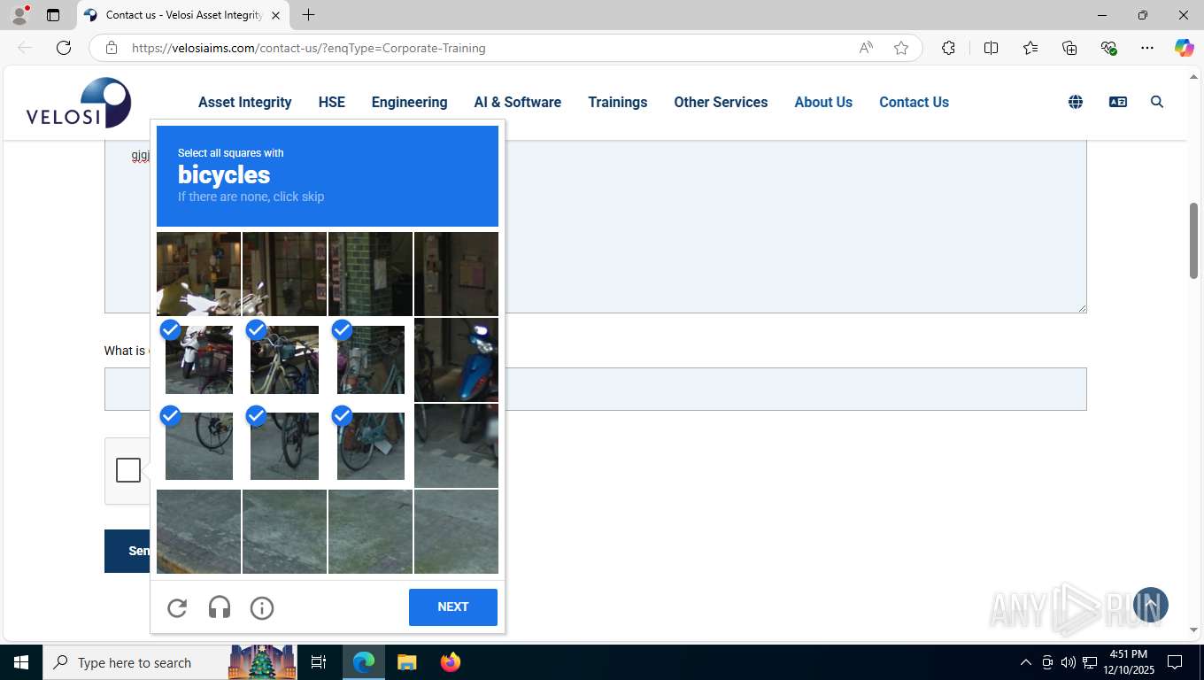Image resolution: width=1204 pixels, height=680 pixels.
Task: Refresh the browser page
Action: [x=64, y=48]
